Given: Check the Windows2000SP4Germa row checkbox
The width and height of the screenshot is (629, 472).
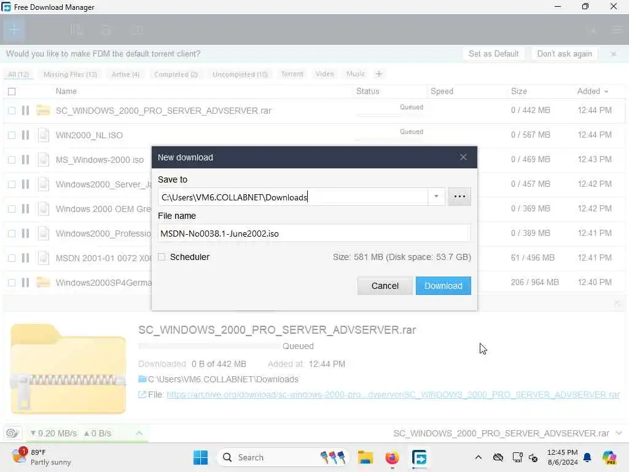Looking at the screenshot, I should tap(12, 283).
